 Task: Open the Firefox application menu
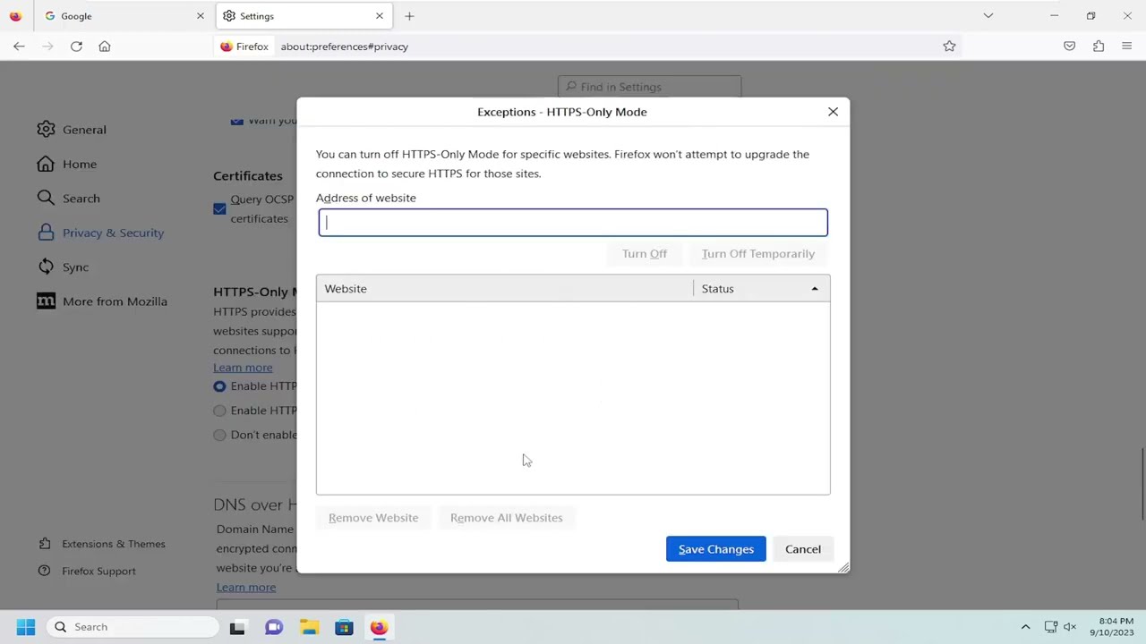[1127, 47]
